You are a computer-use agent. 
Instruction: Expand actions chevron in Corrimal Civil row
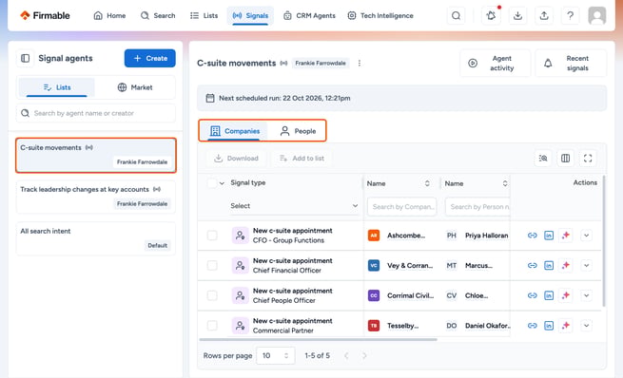(587, 295)
